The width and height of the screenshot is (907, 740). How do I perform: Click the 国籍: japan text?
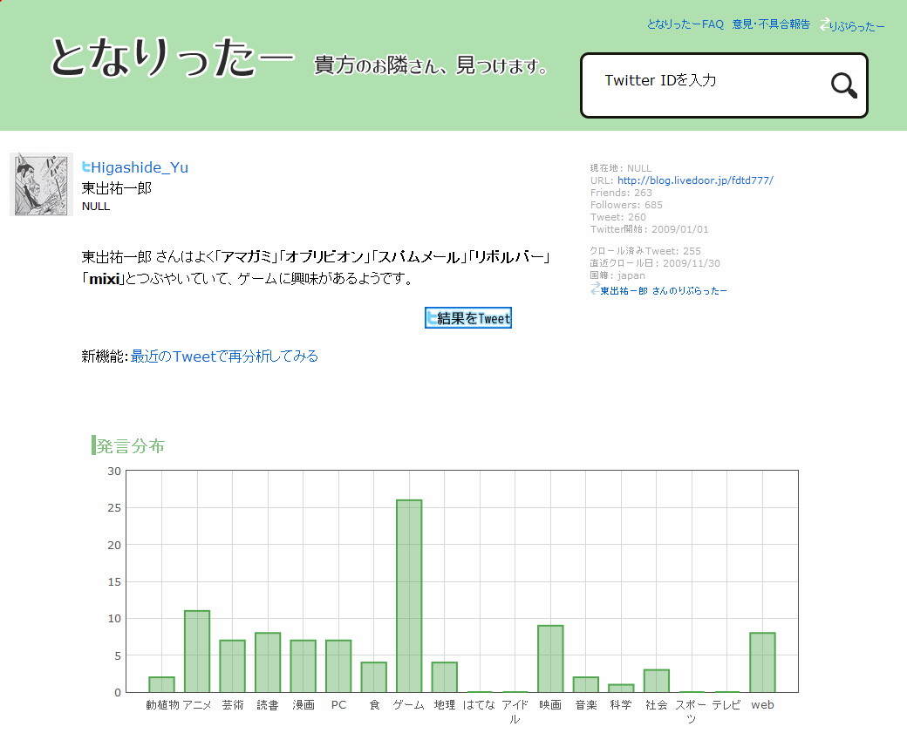coord(617,275)
